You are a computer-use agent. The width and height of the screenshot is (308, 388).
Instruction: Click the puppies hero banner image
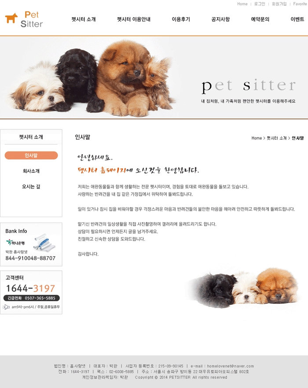tap(154, 78)
